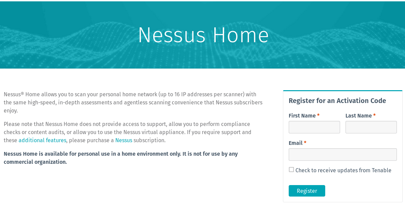Select the Register for an Activation Code heading
Image resolution: width=405 pixels, height=205 pixels.
point(337,100)
